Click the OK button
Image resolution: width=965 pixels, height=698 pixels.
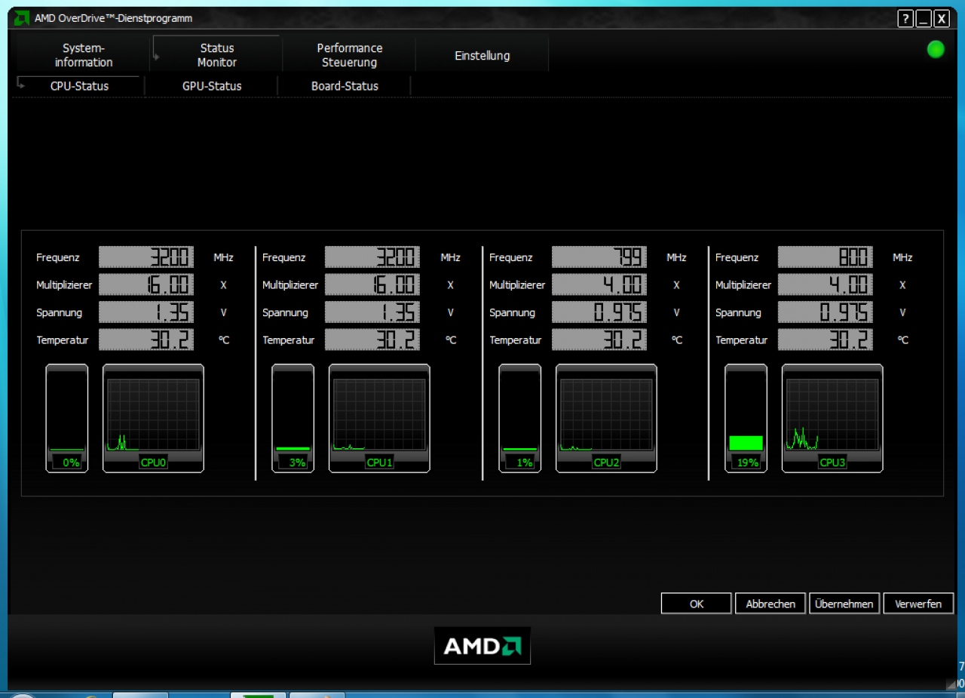[x=697, y=604]
